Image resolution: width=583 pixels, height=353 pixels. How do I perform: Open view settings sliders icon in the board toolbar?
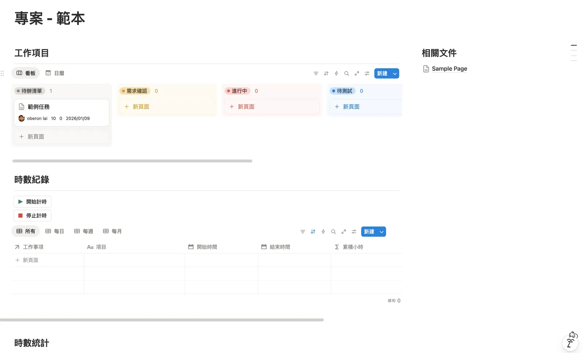(x=367, y=73)
